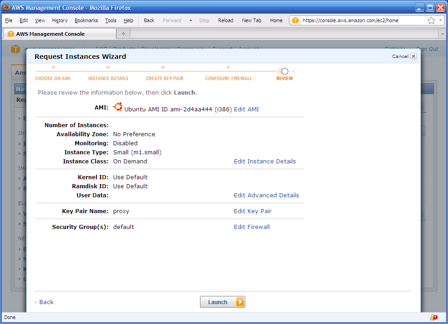Open the address bar history dropdown
Image resolution: width=448 pixels, height=324 pixels.
[x=441, y=20]
